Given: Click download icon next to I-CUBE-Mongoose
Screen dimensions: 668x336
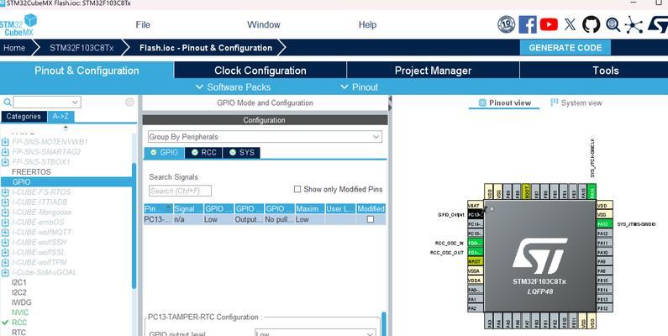Looking at the screenshot, I should pyautogui.click(x=5, y=212).
